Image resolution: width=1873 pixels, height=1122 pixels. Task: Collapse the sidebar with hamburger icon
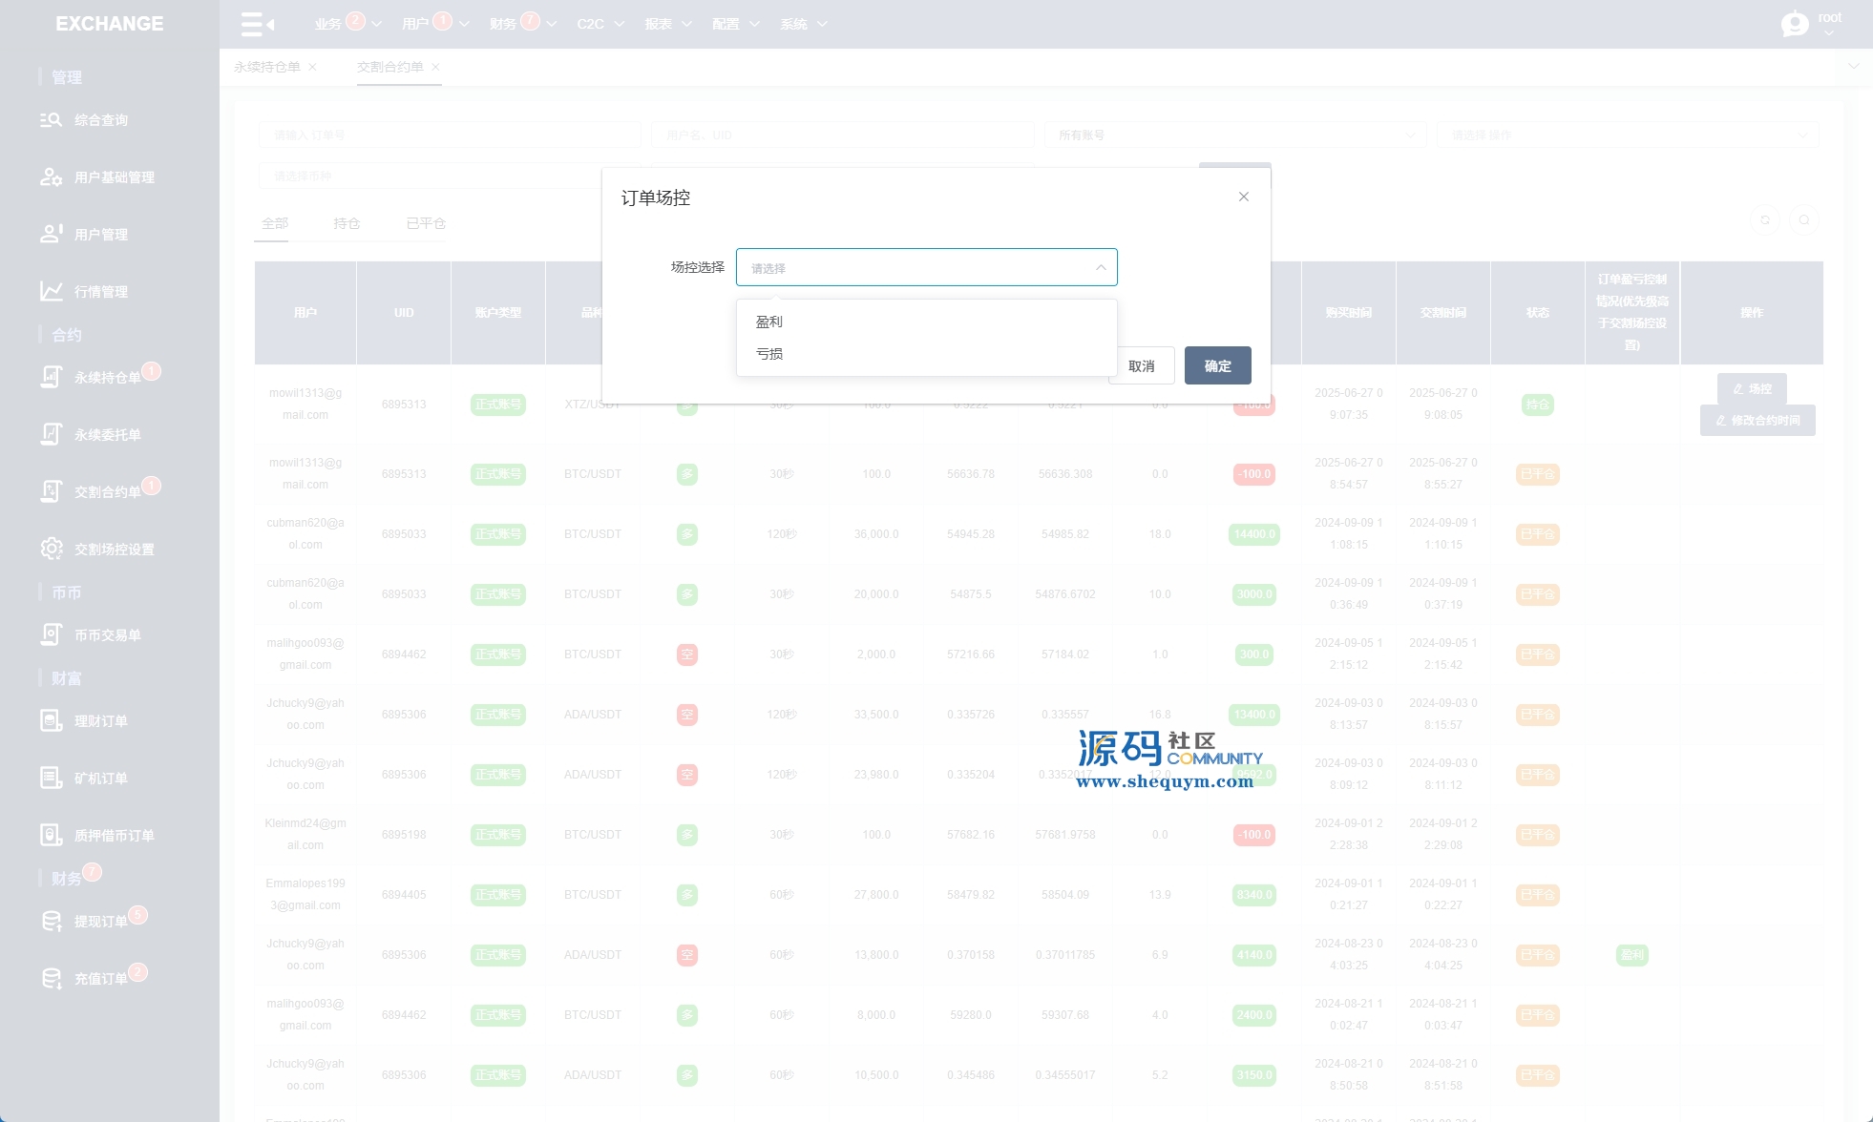[257, 24]
